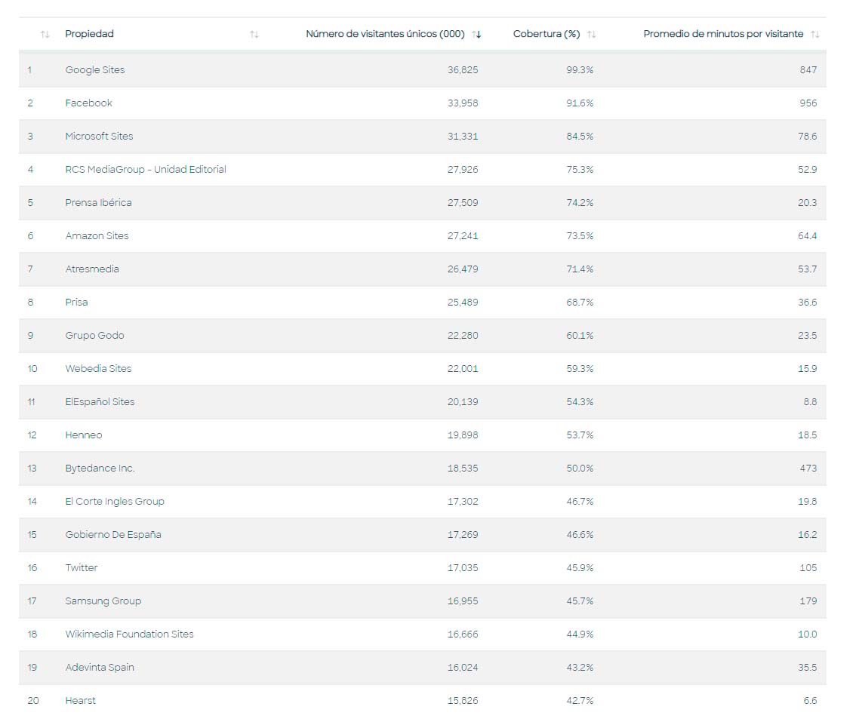Open the Google Sites property link

click(95, 70)
